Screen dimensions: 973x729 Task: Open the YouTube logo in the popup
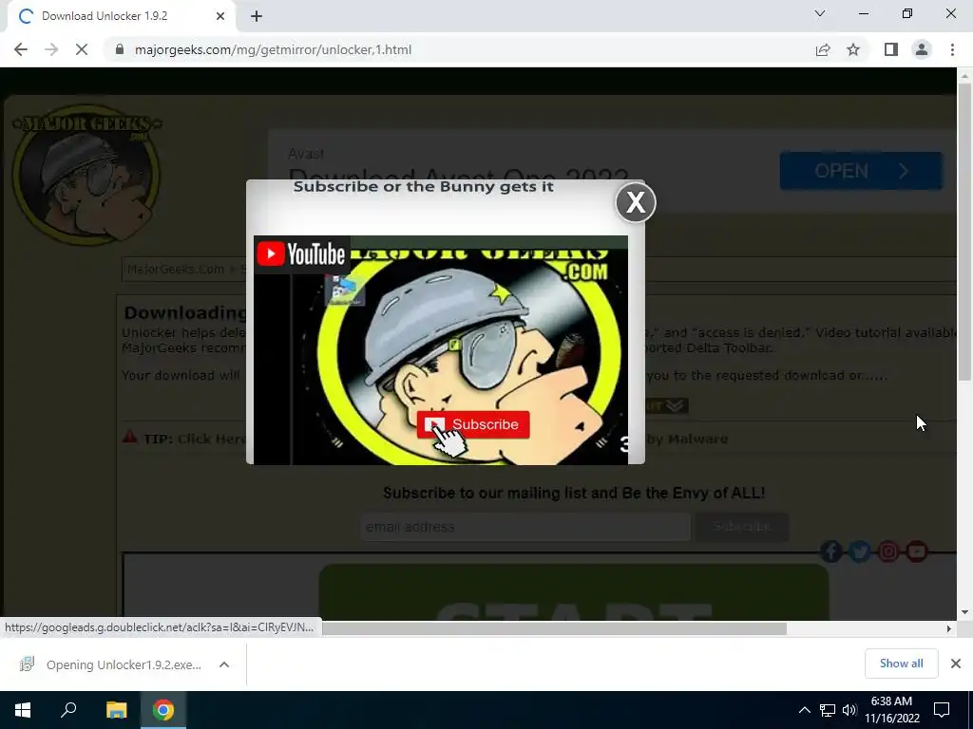[x=301, y=254]
